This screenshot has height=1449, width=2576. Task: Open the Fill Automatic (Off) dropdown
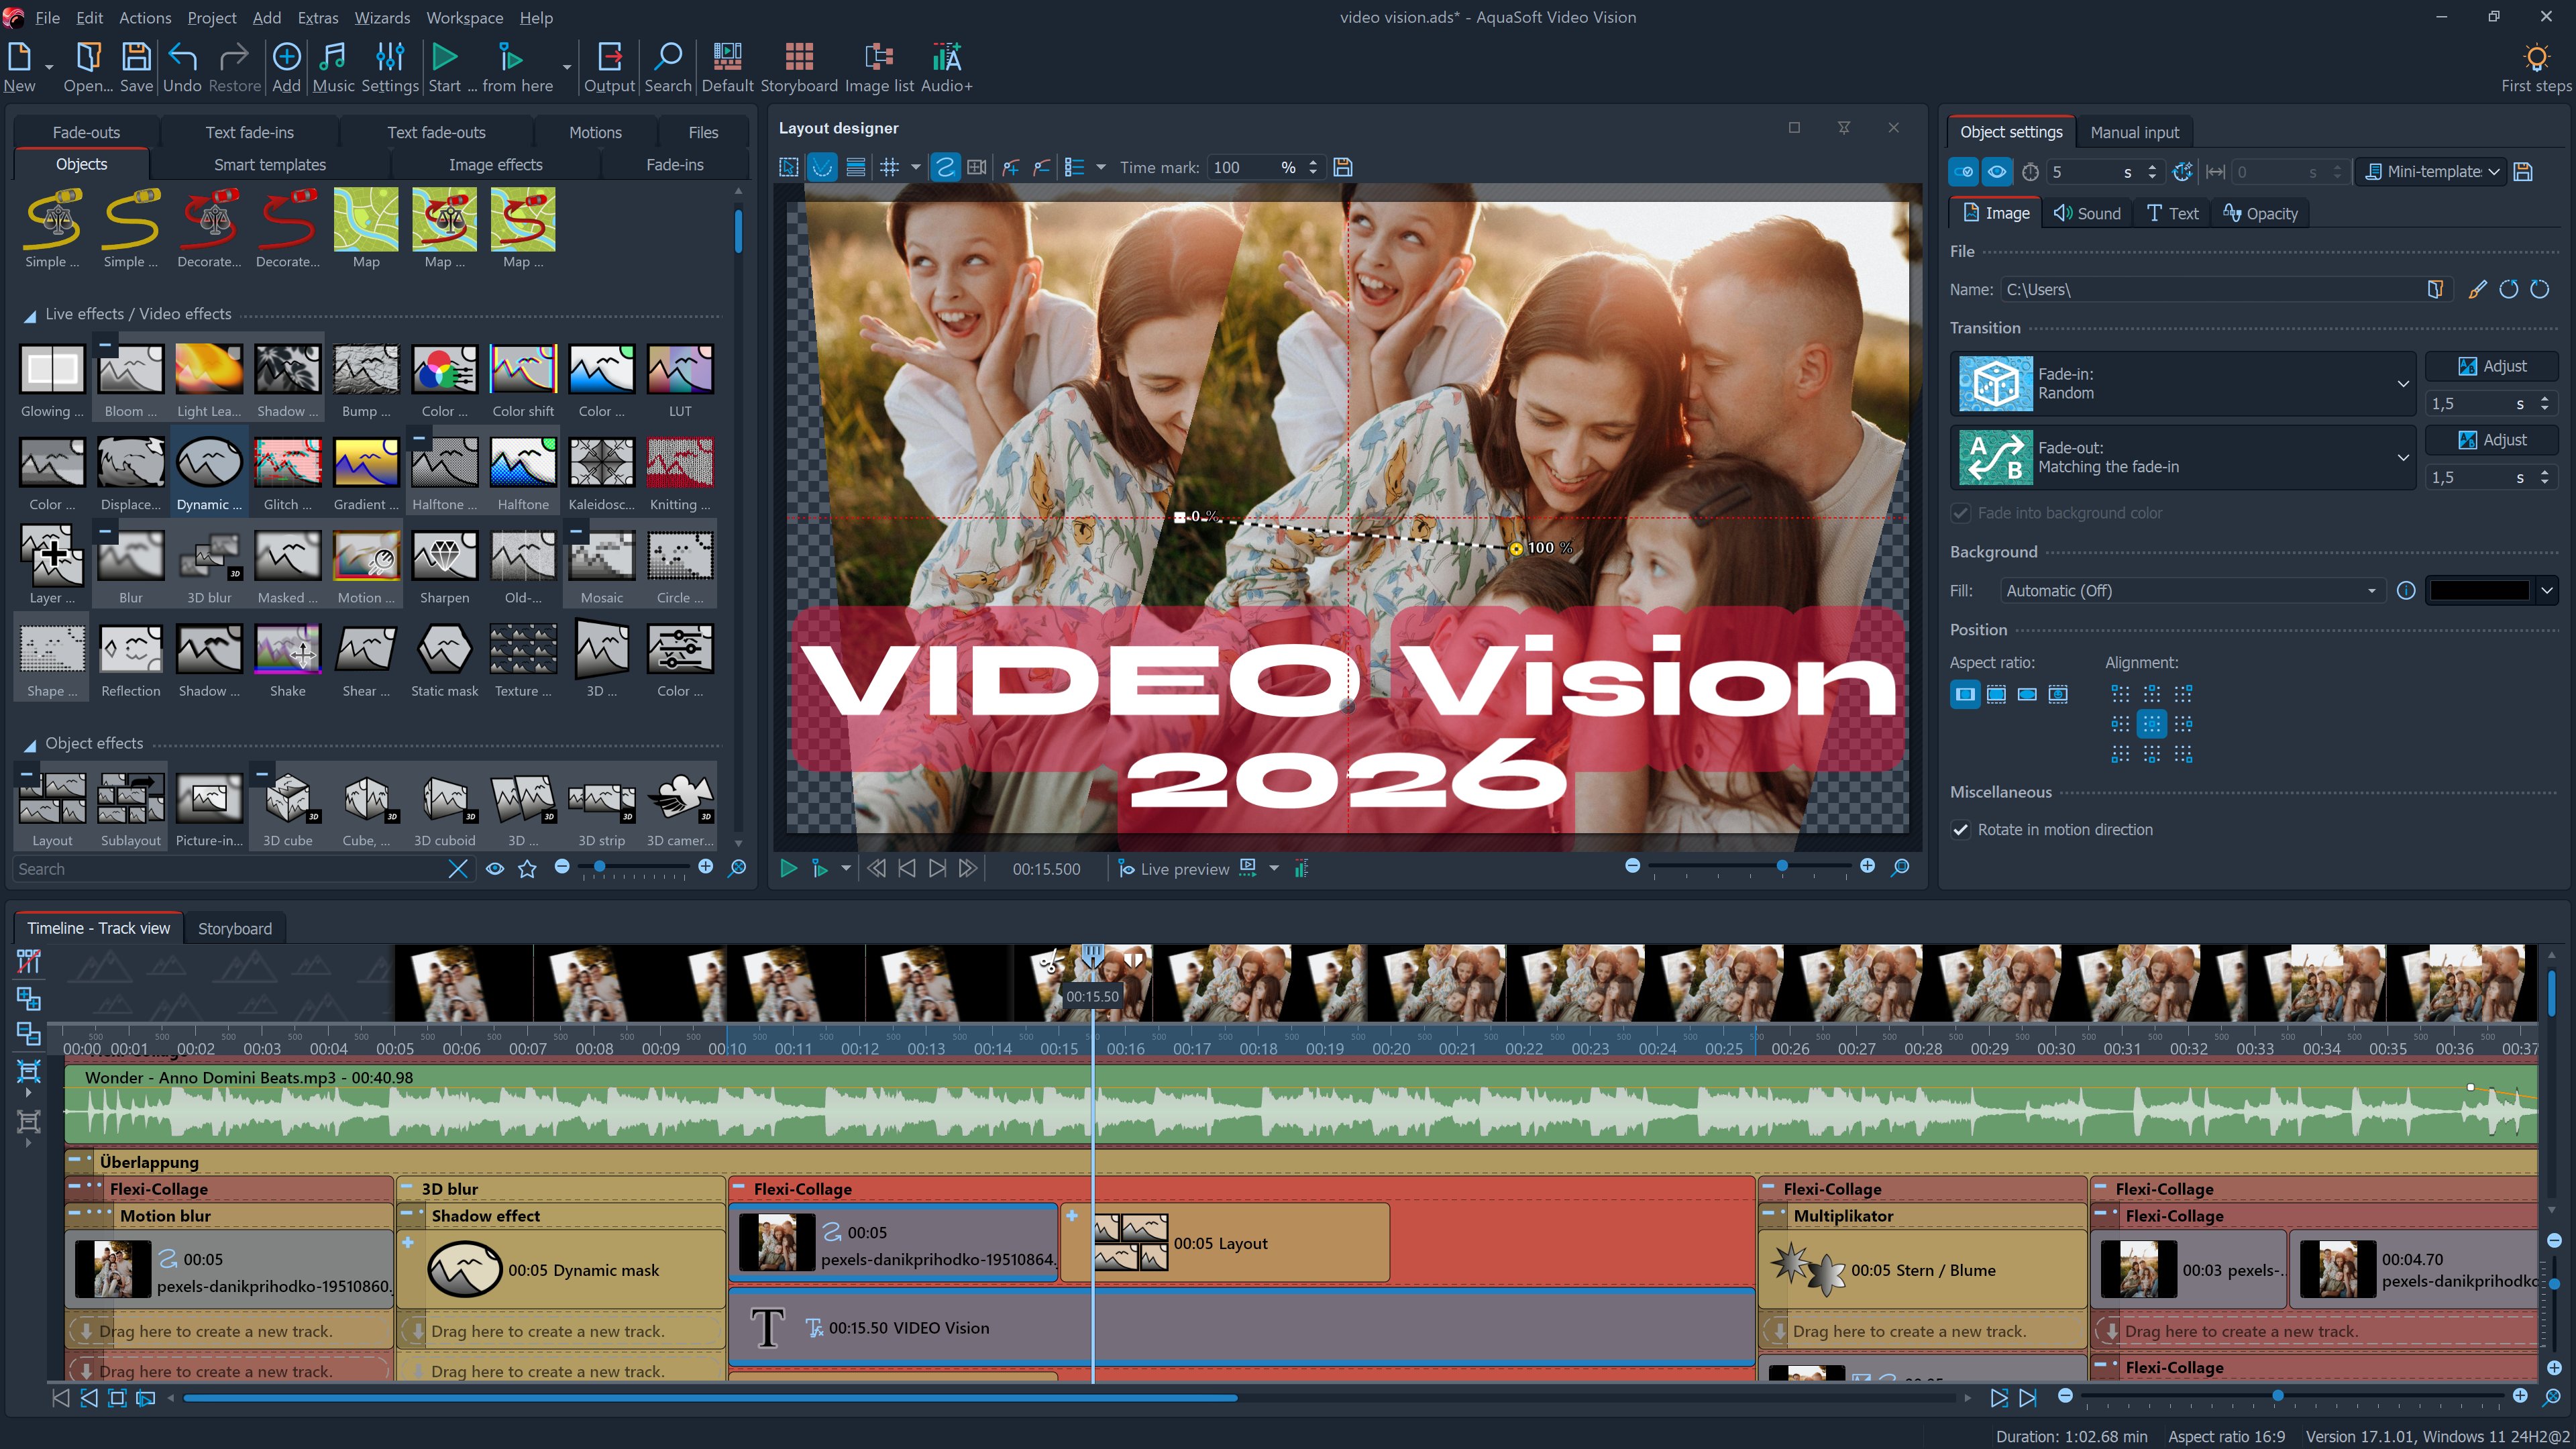[x=2190, y=591]
